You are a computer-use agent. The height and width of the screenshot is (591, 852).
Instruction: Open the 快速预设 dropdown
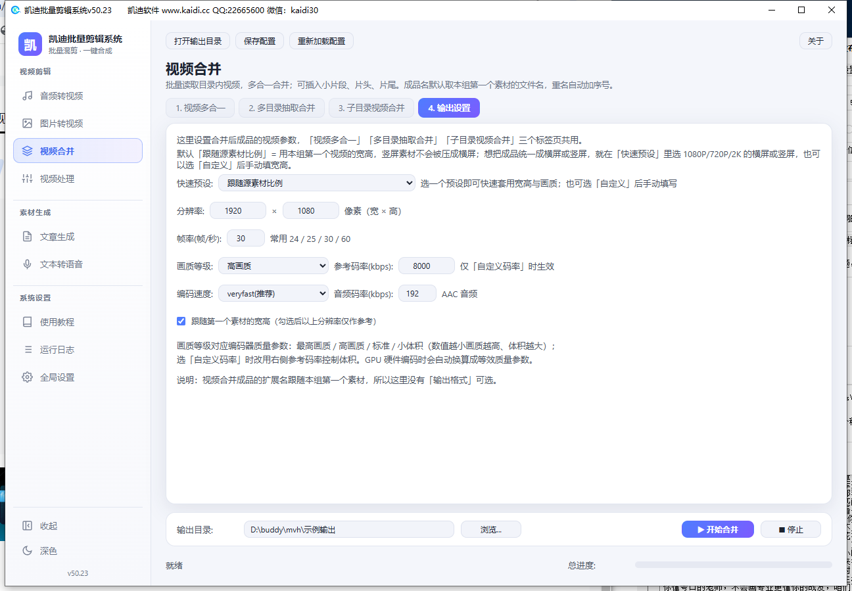point(317,183)
